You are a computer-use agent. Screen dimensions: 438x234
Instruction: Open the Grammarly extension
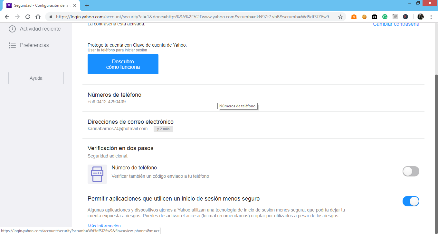click(385, 17)
